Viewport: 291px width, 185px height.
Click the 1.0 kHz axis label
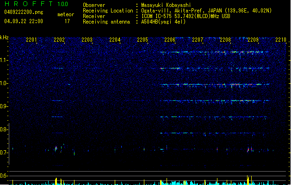tap(4, 83)
